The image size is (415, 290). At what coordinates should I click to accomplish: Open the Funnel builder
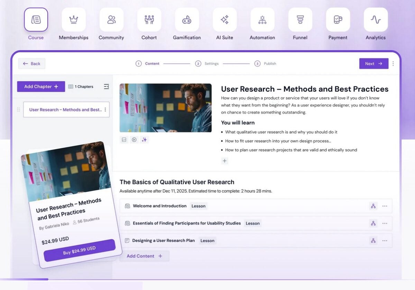300,20
